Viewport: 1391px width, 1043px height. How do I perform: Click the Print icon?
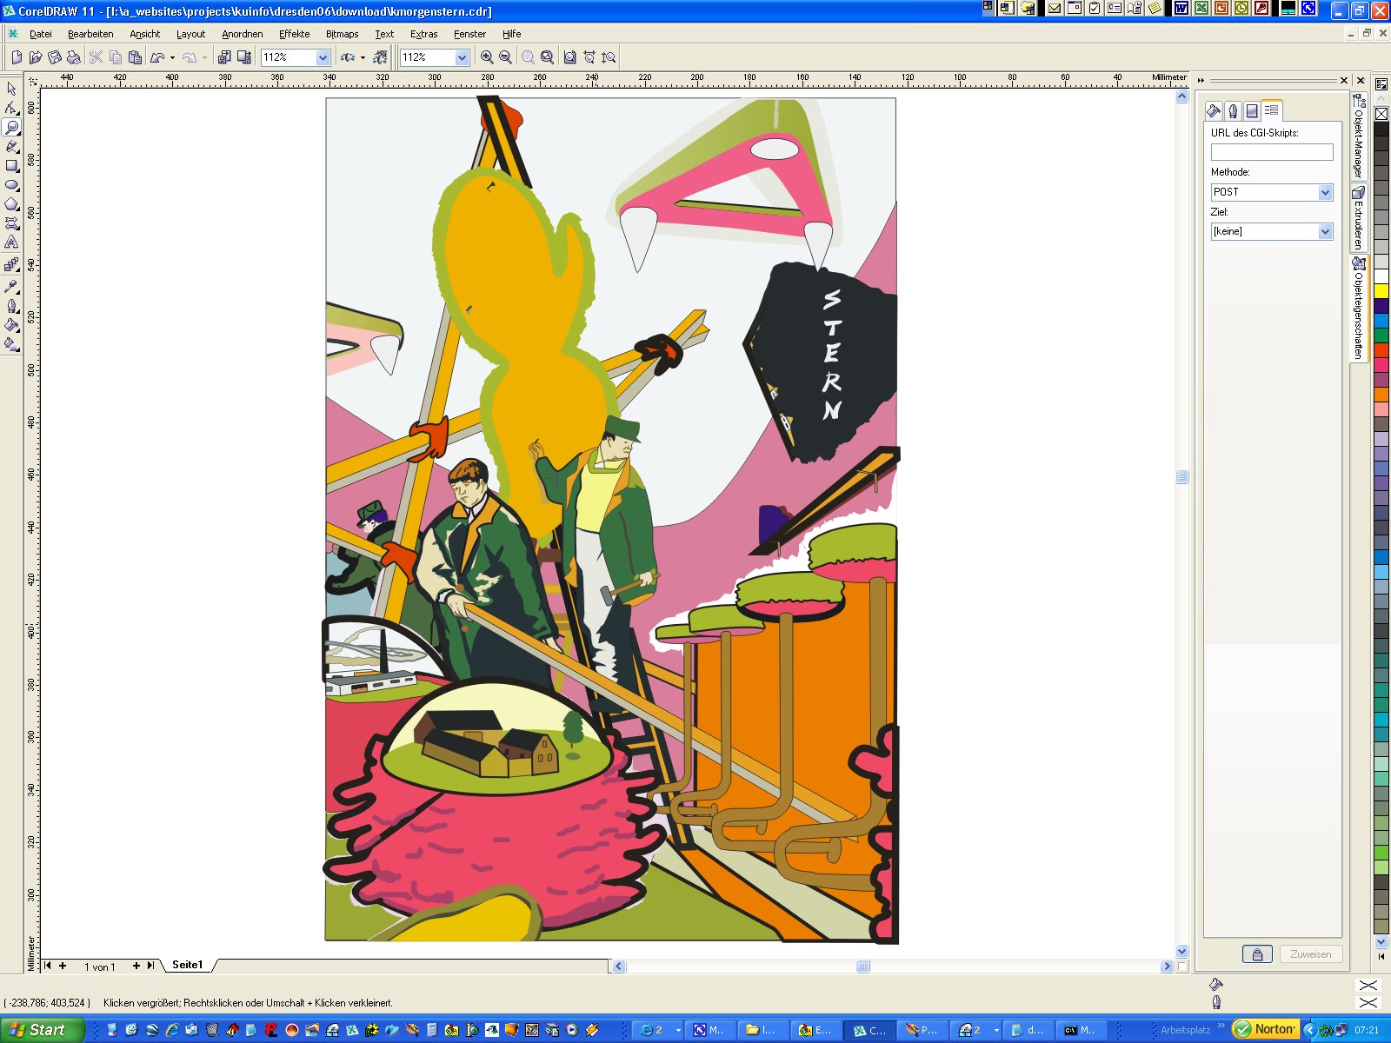[74, 57]
